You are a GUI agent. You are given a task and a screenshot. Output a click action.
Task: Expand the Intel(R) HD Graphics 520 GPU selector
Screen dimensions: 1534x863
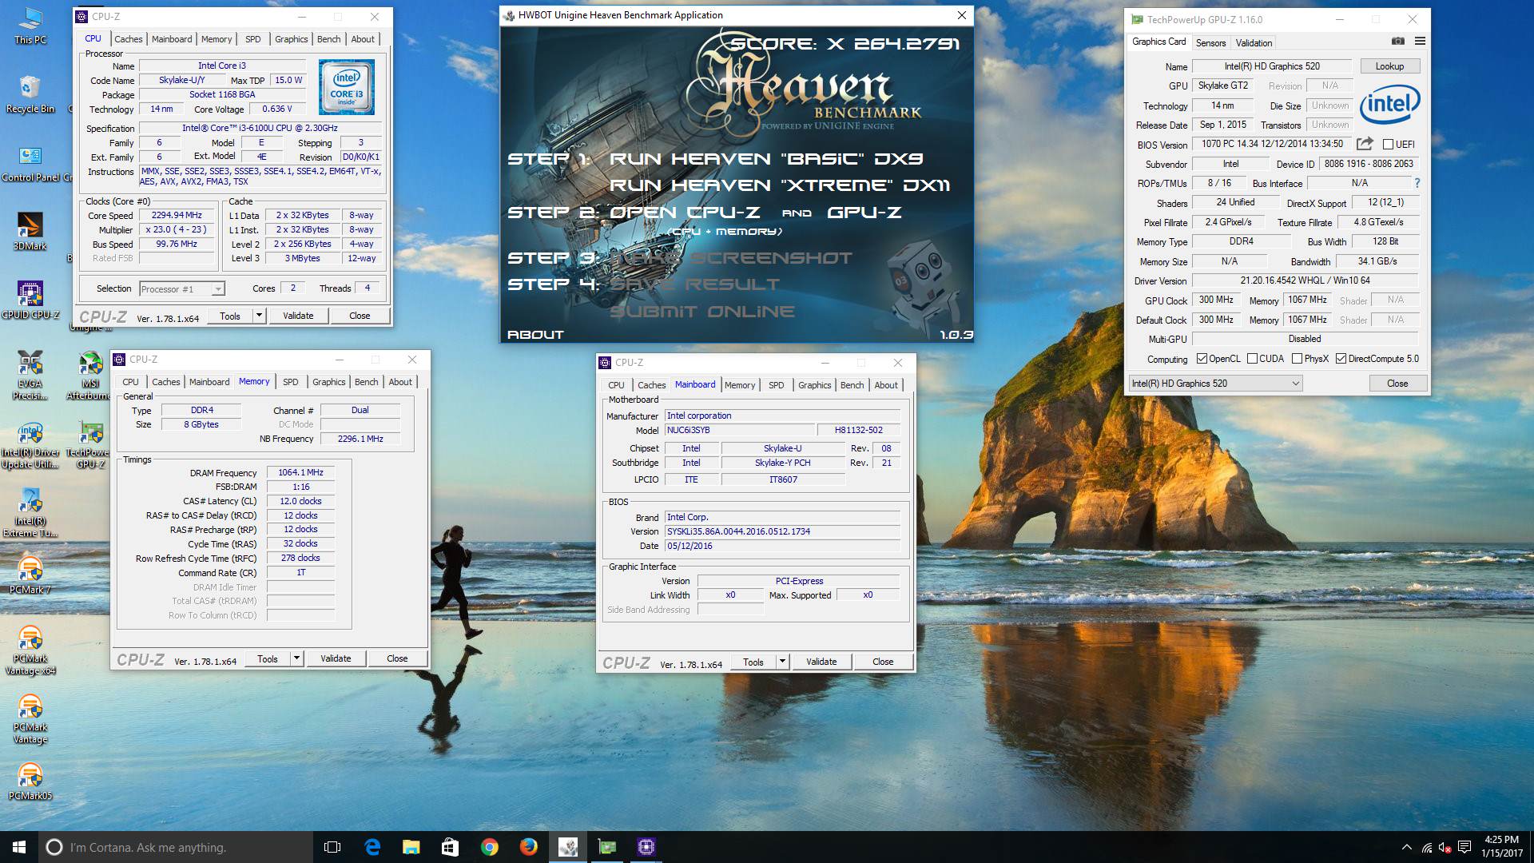tap(1215, 384)
